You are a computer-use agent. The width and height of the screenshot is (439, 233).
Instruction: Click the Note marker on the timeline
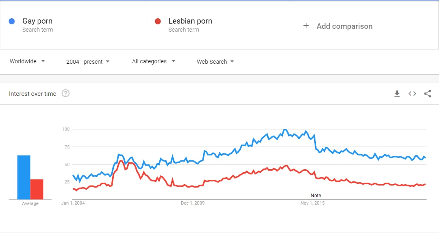[x=316, y=196]
